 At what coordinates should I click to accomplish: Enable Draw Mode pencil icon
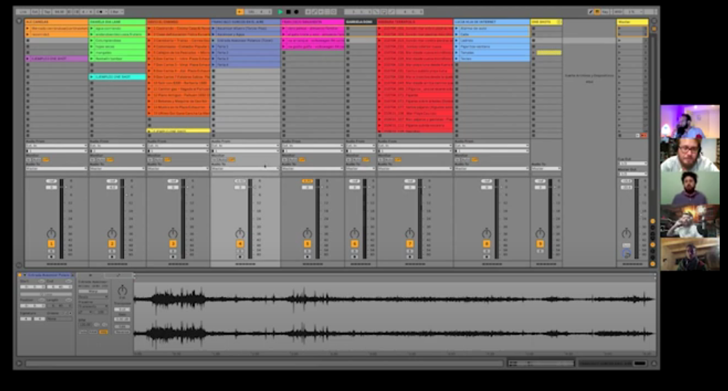591,12
